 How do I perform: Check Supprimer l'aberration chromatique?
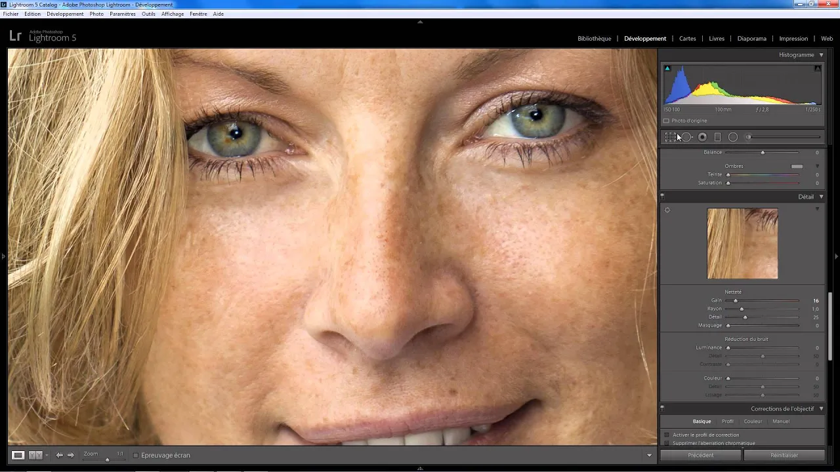[x=667, y=443]
